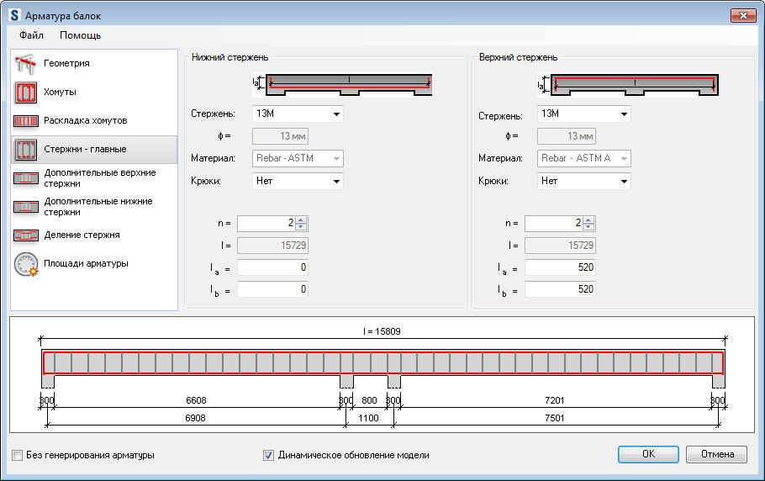Enable Без генерирования арматуры checkbox
765x481 pixels.
17,455
